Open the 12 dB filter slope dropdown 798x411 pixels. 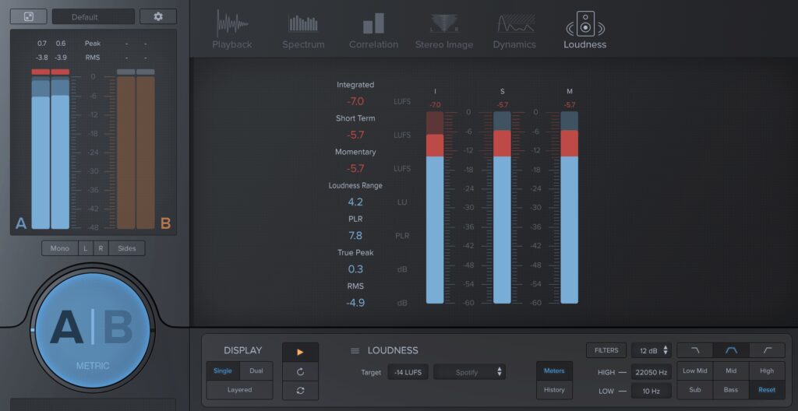651,351
